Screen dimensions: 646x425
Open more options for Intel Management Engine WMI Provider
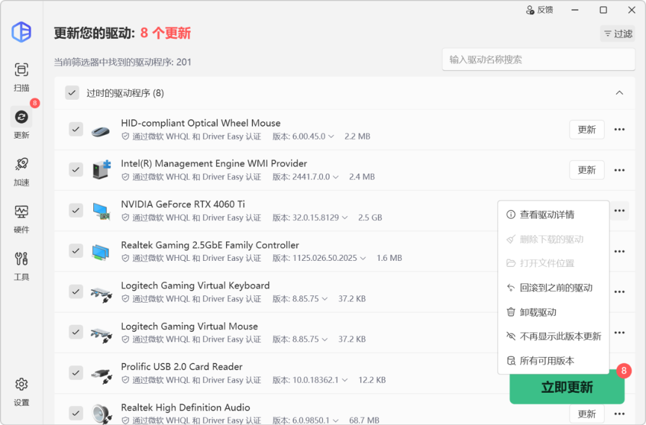619,170
